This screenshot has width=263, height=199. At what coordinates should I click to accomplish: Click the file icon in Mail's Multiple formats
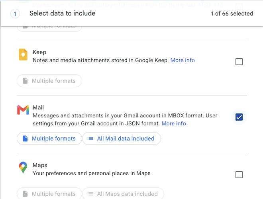[25, 139]
